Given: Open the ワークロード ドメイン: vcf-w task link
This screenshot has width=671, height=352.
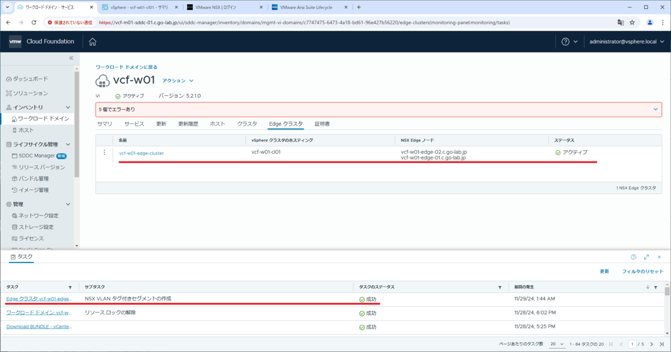Looking at the screenshot, I should point(39,313).
